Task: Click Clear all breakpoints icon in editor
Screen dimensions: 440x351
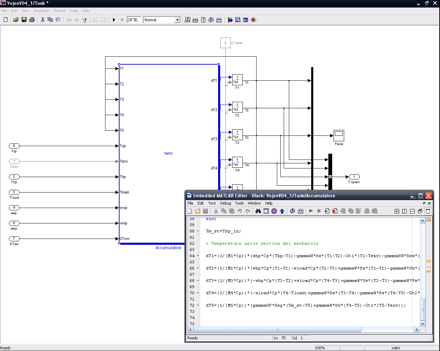Action: coord(335,211)
